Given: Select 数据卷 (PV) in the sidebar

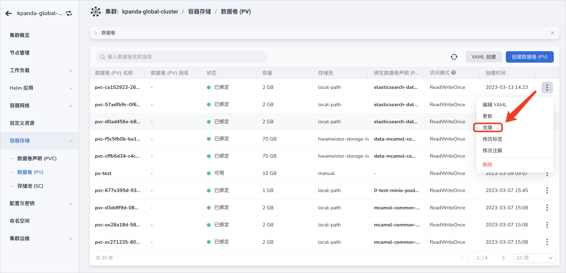Looking at the screenshot, I should coord(30,172).
